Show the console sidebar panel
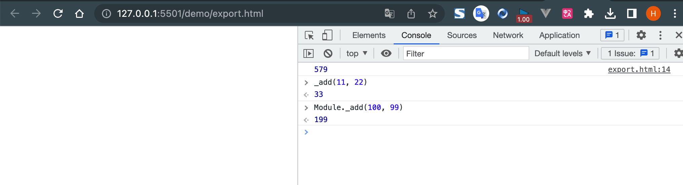Screen dimensions: 683x185 click(308, 53)
